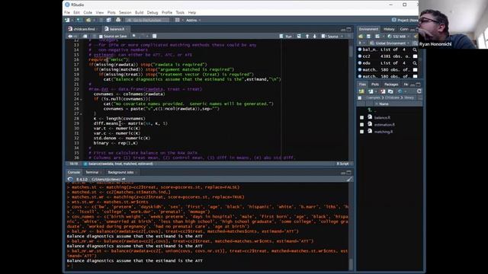Click the New Folder icon in Files pane
The width and height of the screenshot is (488, 274).
tap(361, 91)
